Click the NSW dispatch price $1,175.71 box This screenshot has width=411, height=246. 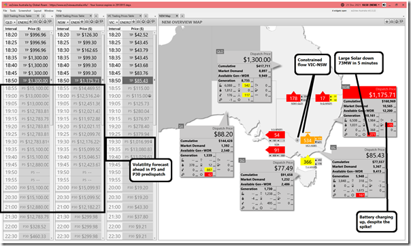370,92
